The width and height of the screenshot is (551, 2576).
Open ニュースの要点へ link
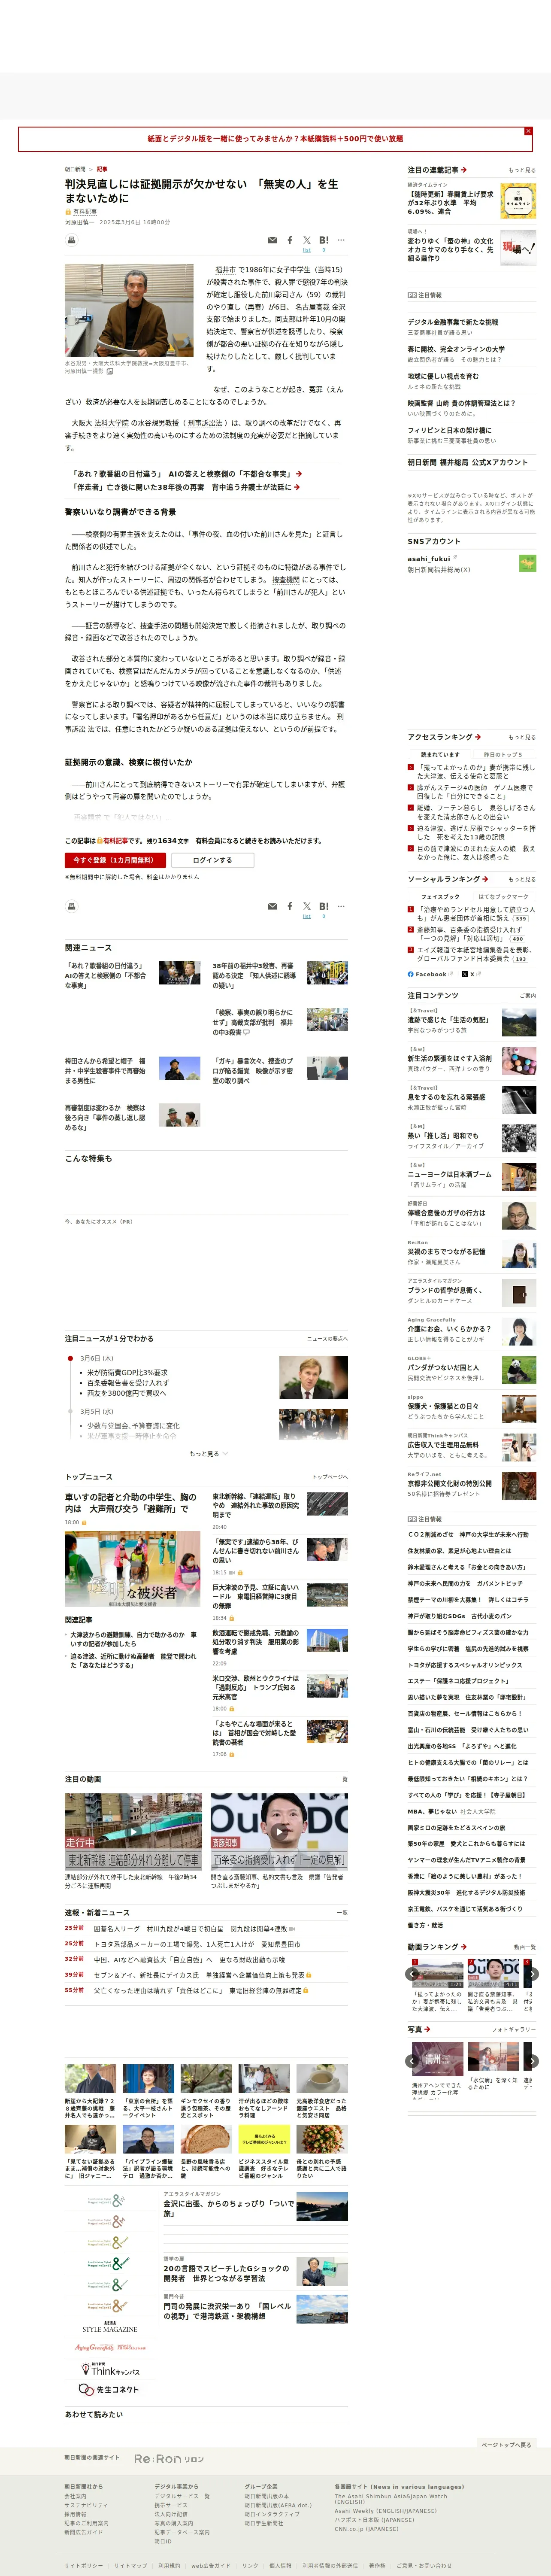pos(327,1339)
